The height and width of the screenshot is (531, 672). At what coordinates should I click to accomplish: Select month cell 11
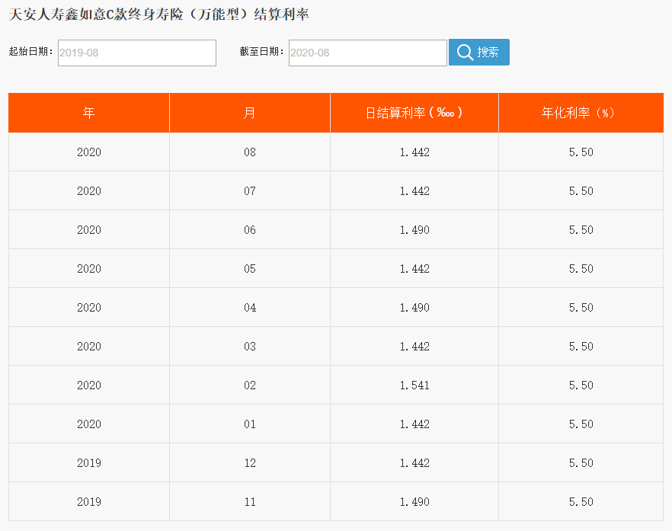click(250, 502)
